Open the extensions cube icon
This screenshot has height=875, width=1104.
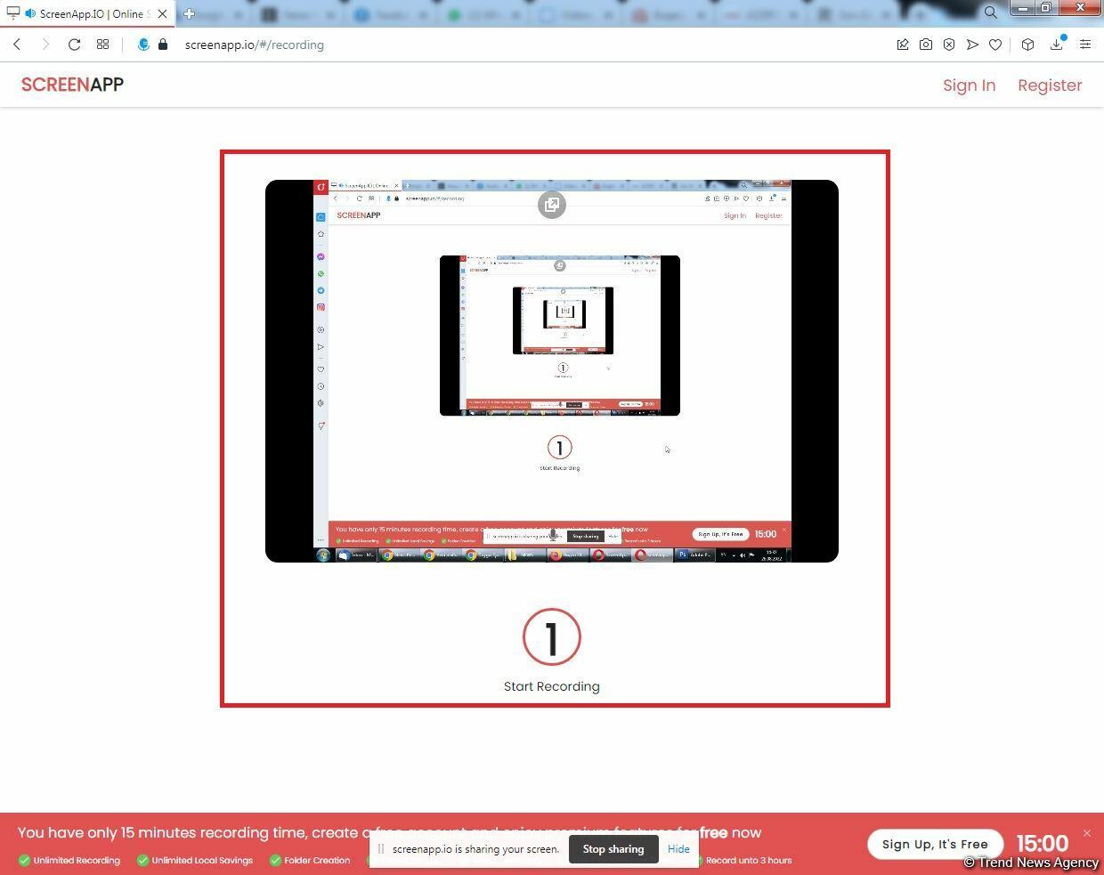pos(1027,45)
